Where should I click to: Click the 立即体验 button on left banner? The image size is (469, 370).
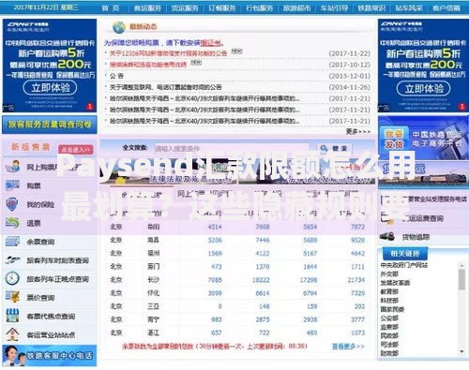[x=50, y=88]
